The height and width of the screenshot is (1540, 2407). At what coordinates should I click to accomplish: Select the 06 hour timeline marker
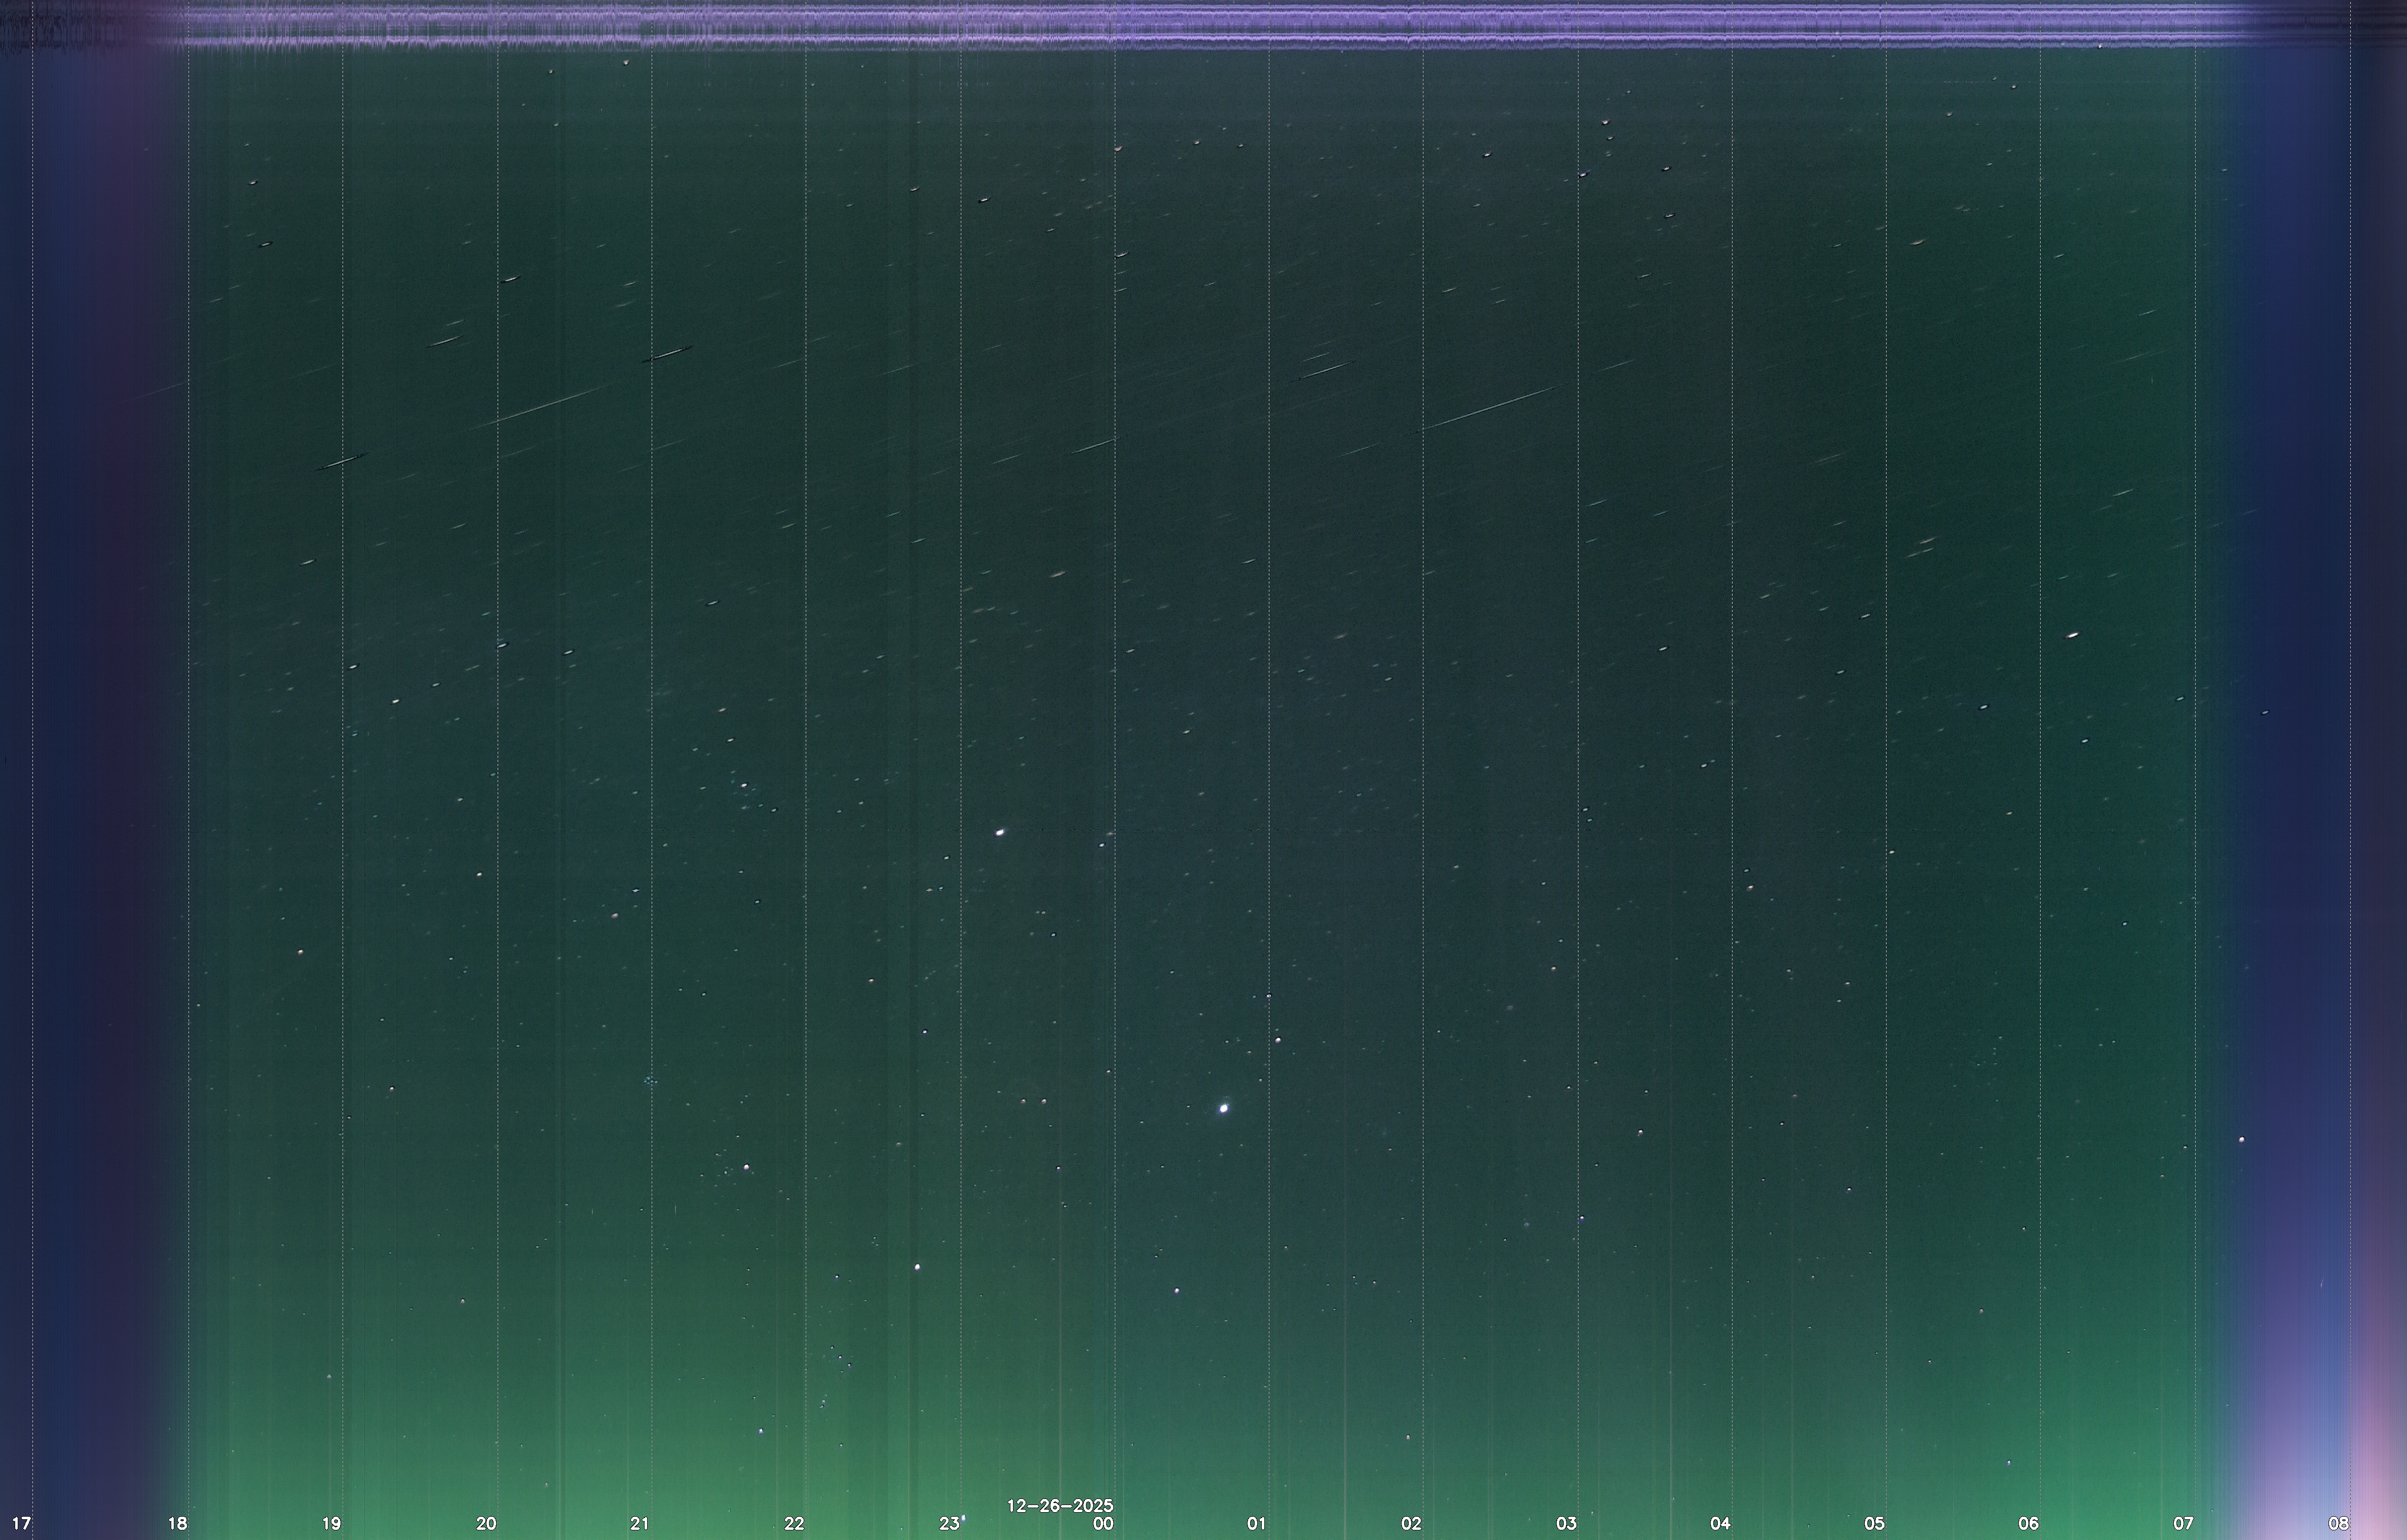tap(2028, 1524)
